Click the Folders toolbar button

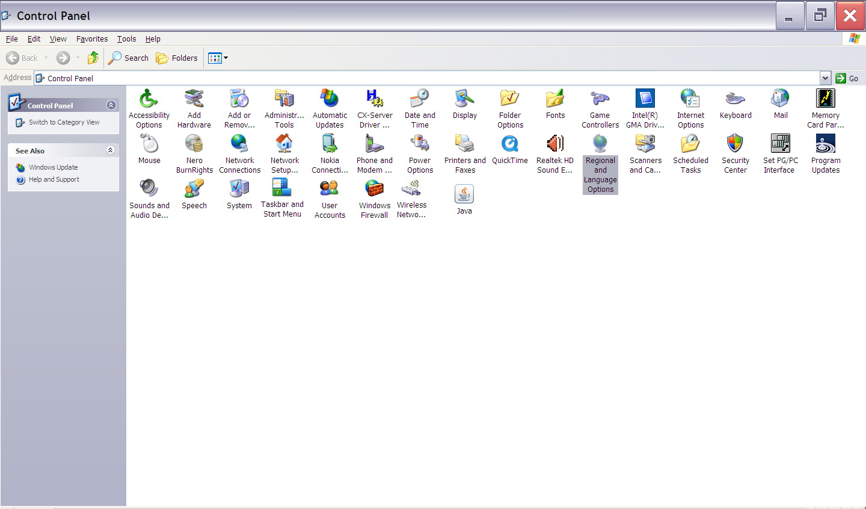[177, 58]
